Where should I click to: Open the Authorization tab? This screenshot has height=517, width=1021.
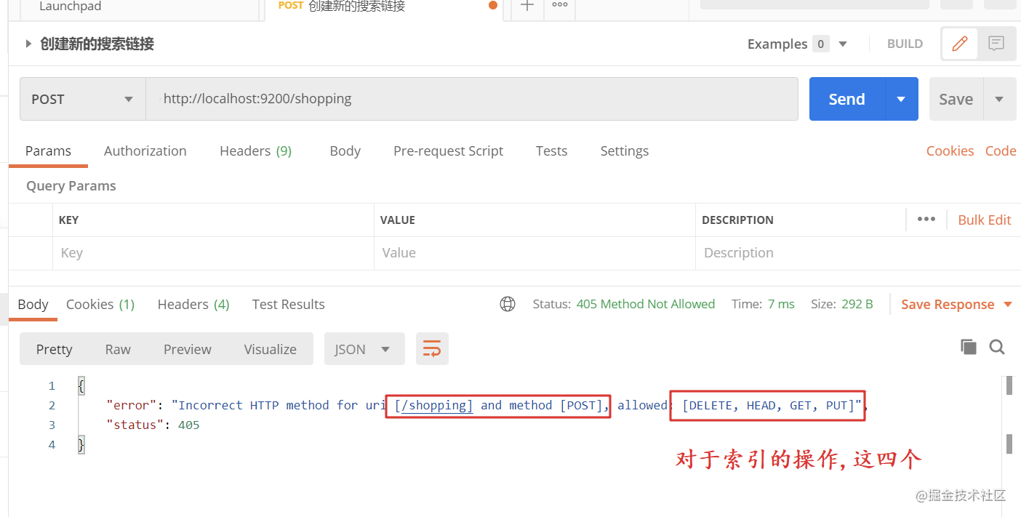coord(145,151)
